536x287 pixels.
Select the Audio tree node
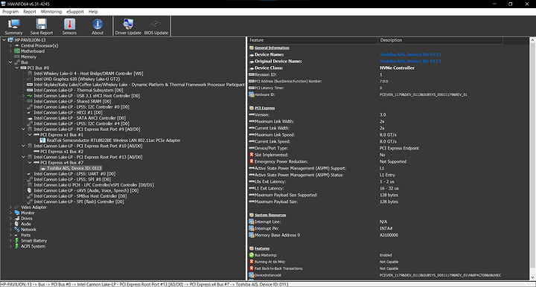coord(26,224)
